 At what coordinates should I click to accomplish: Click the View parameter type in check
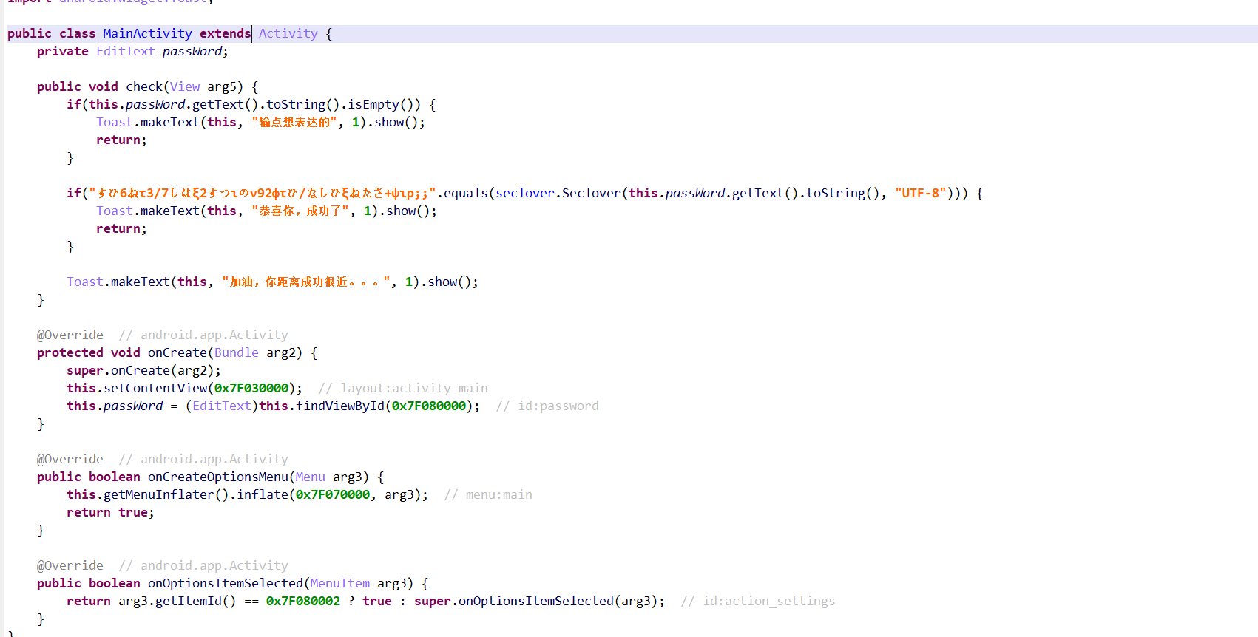[x=185, y=87]
